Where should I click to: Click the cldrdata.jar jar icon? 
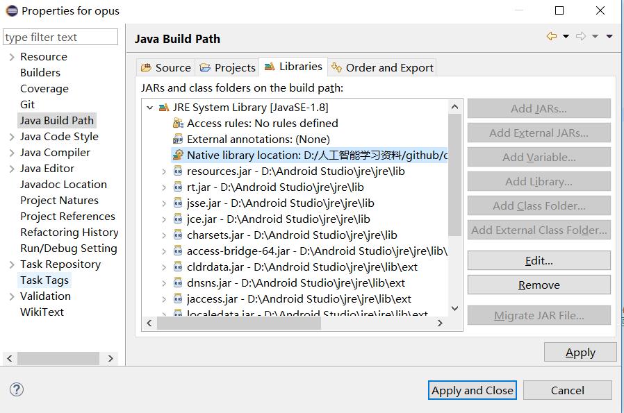pyautogui.click(x=178, y=267)
